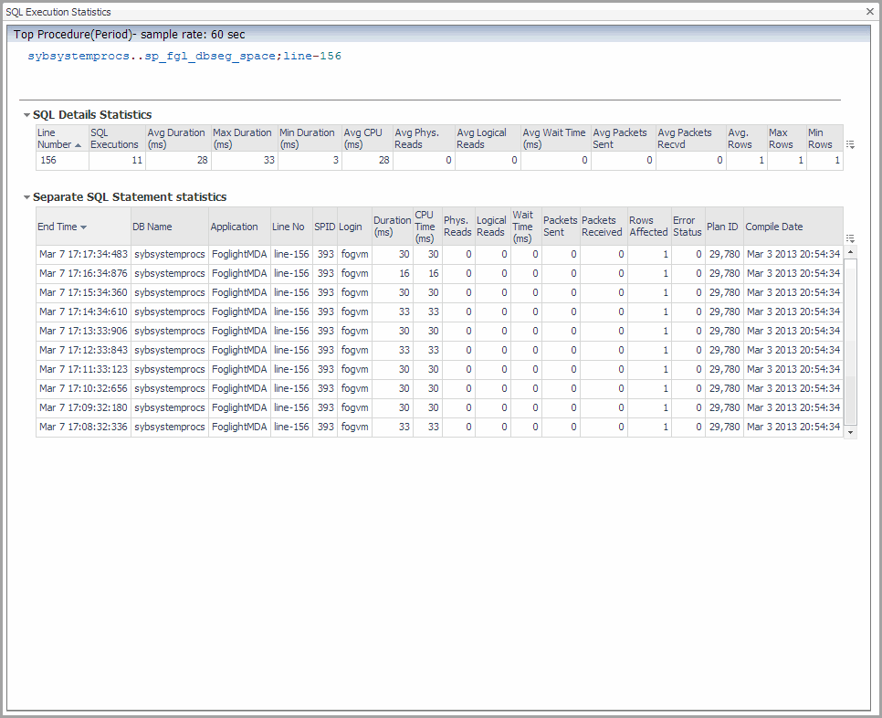Collapse the SQL Details Statistics section
Image resolution: width=882 pixels, height=718 pixels.
pos(27,115)
